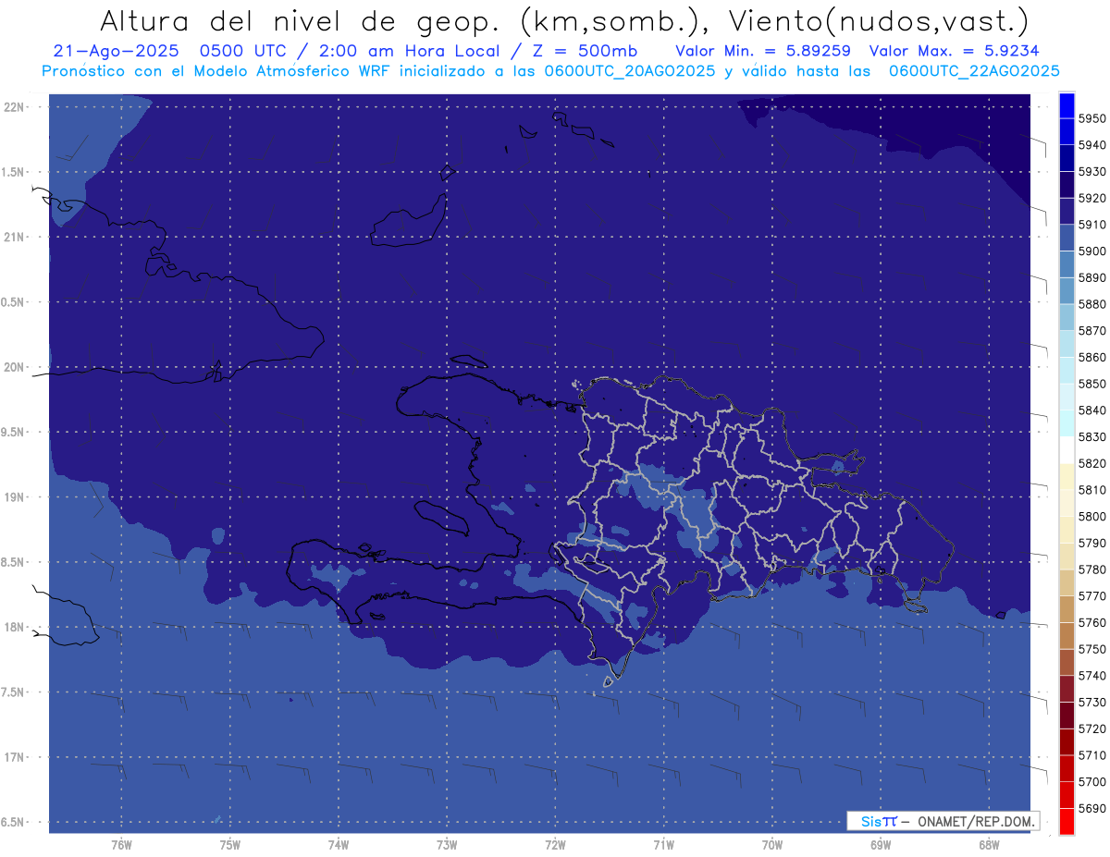1110x857 pixels.
Task: Click the 5950 colorbar value
Action: [x=1092, y=118]
